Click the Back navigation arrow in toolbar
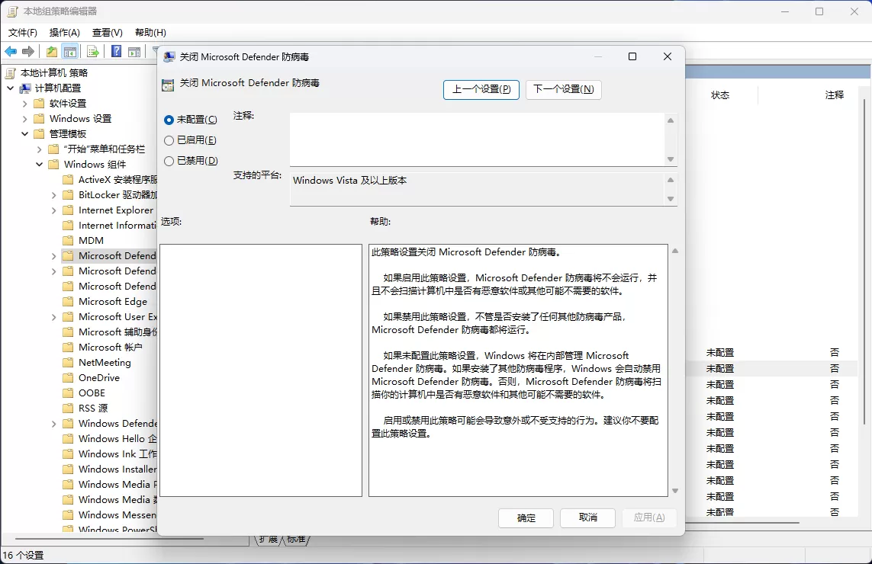Screen dimensions: 872x564 [x=10, y=51]
